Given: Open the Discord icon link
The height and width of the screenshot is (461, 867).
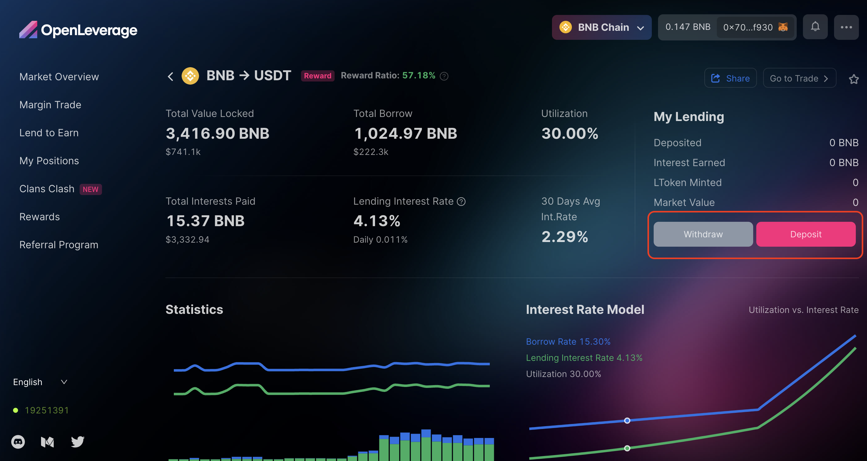Looking at the screenshot, I should tap(18, 441).
